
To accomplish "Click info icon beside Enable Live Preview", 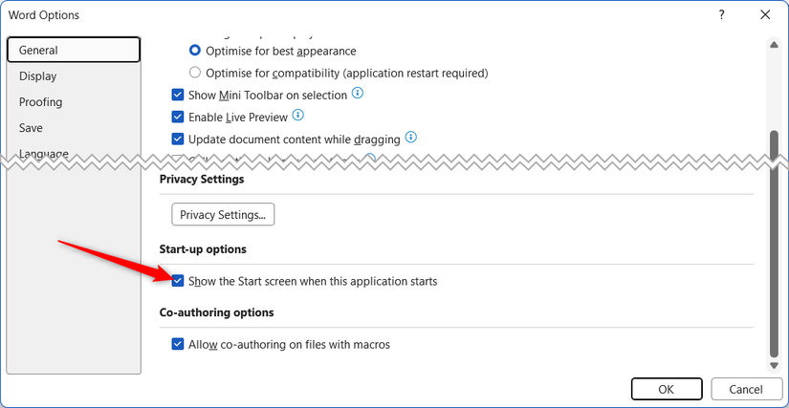I will click(x=297, y=116).
